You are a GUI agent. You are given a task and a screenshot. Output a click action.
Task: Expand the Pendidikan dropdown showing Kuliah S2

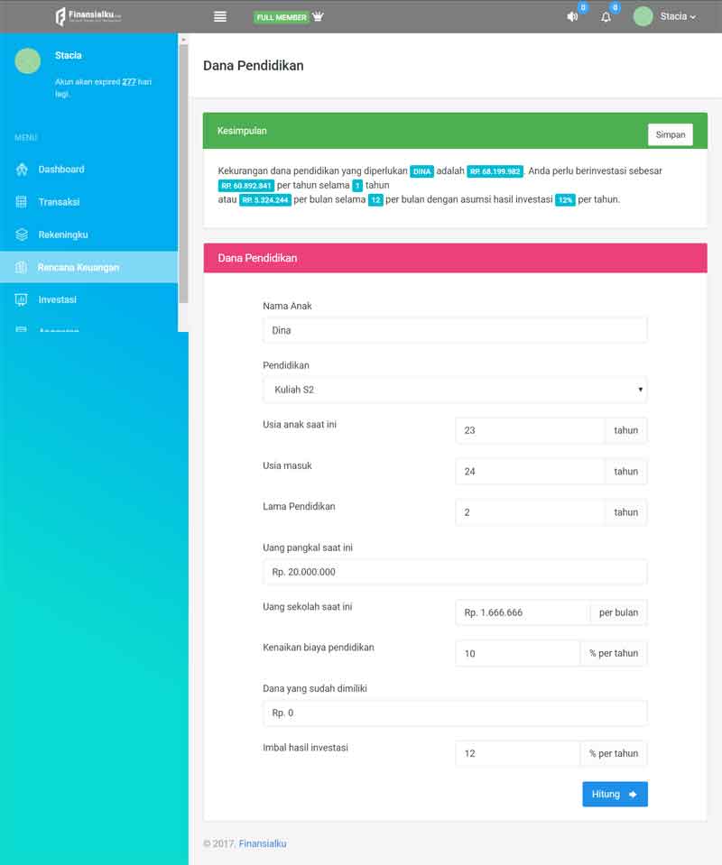pyautogui.click(x=454, y=390)
